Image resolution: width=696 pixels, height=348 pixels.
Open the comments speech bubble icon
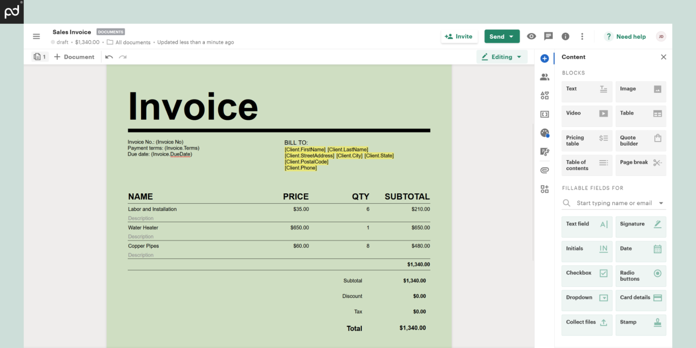point(548,36)
